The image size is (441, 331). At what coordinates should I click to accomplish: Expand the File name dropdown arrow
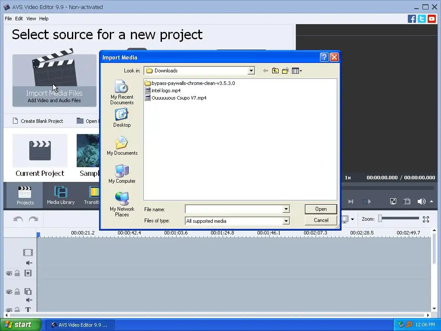coord(286,209)
